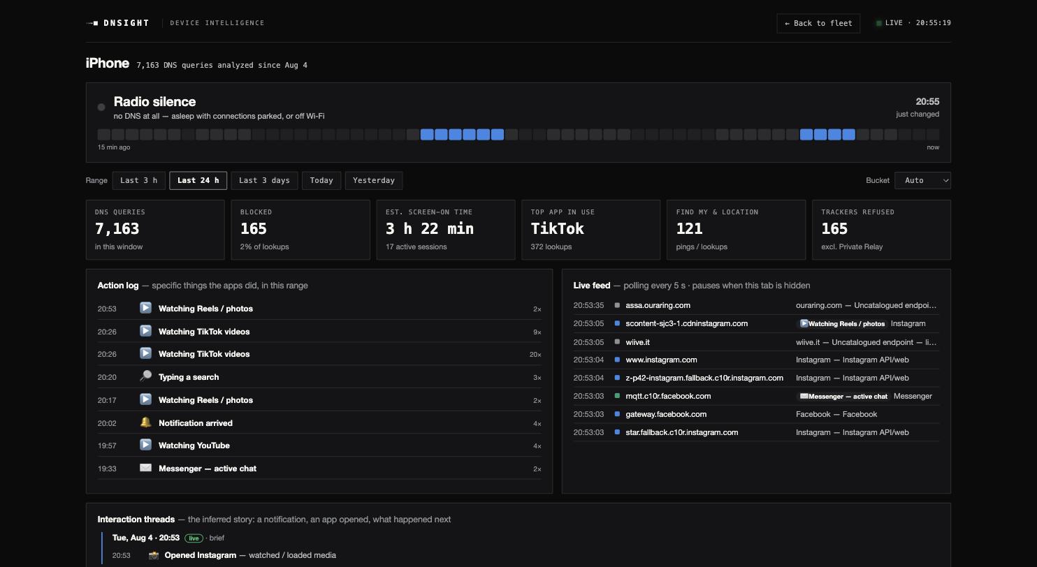1037x567 pixels.
Task: Click the Messenger — active chat tag in the feed
Action: point(843,397)
